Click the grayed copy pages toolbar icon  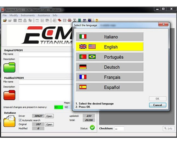(x=47, y=21)
